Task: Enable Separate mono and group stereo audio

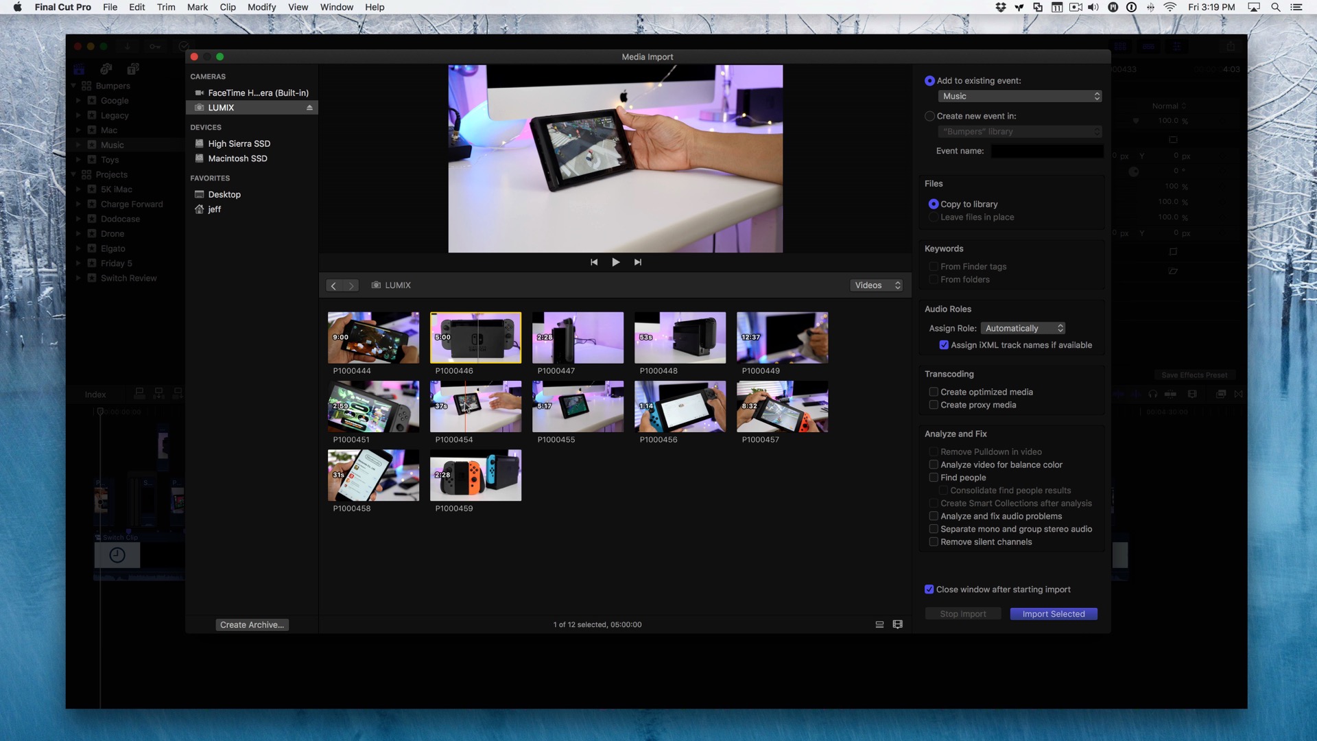Action: tap(934, 529)
